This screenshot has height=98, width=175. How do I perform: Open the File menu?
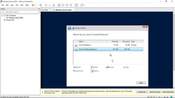coord(3,5)
